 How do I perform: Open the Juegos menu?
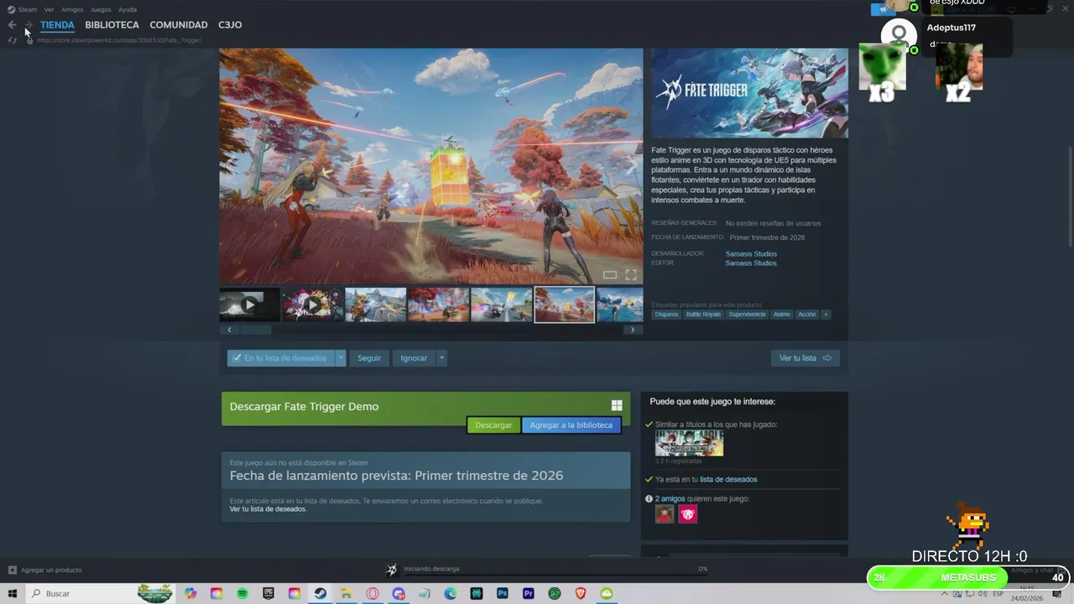click(x=101, y=9)
